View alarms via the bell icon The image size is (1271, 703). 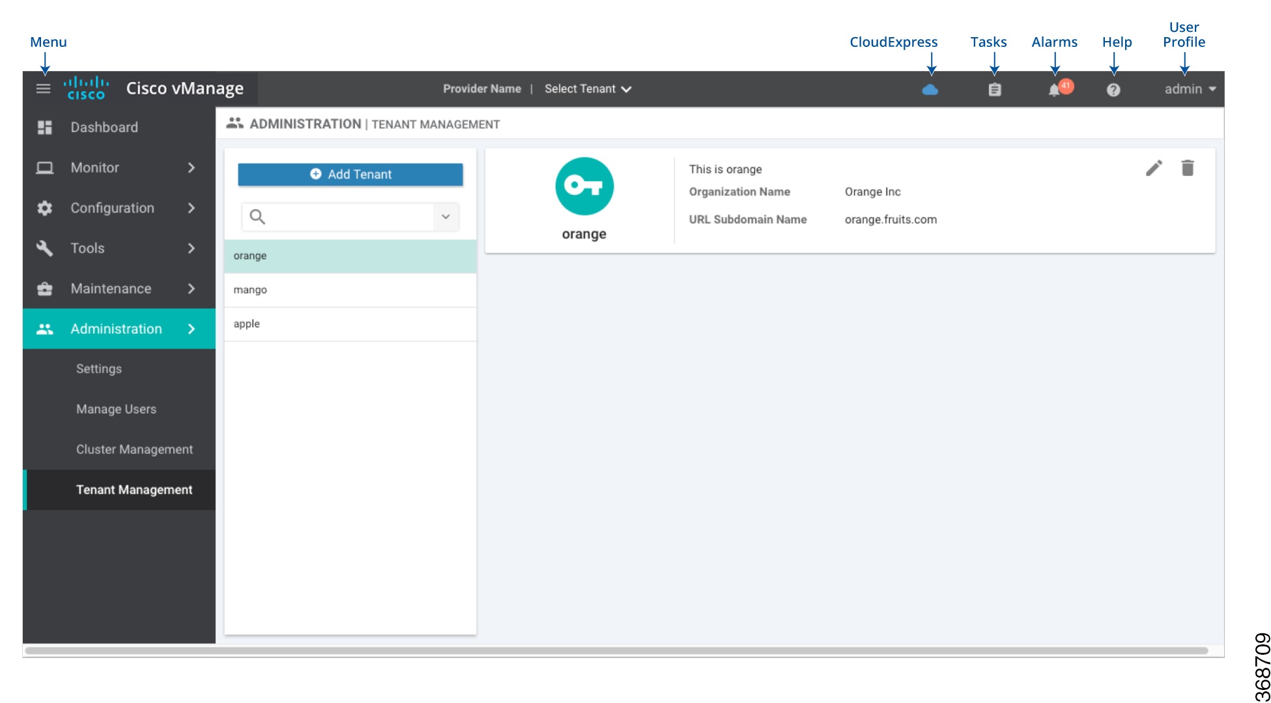point(1055,89)
